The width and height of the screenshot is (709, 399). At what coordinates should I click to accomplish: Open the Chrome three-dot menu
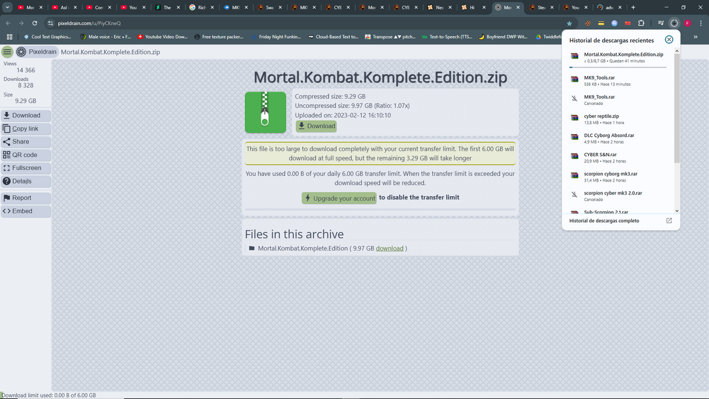[x=701, y=23]
